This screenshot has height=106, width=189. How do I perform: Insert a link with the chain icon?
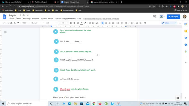[x=90, y=23]
